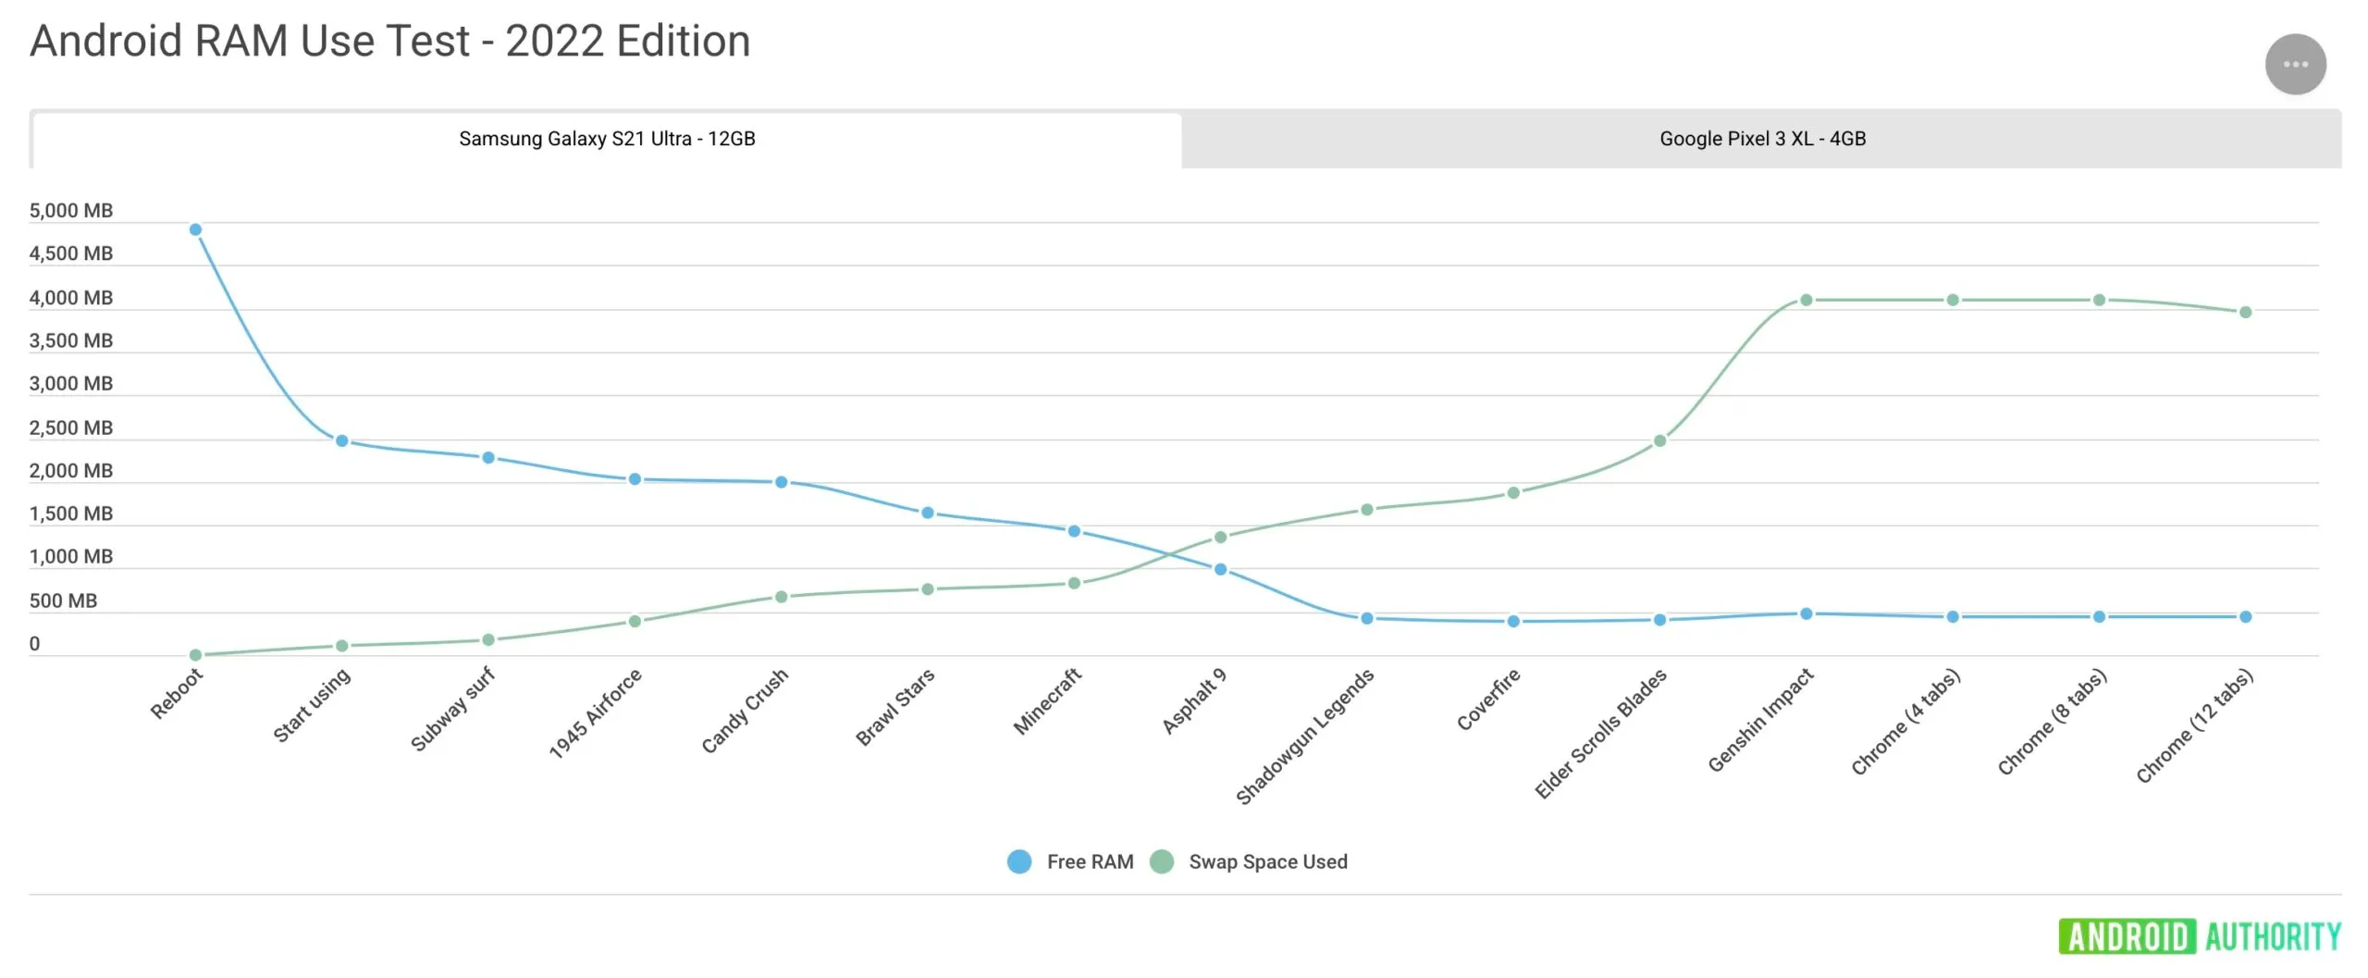The image size is (2368, 978).
Task: Click Swap Space point at Chrome (12 tabs)
Action: tap(2245, 312)
